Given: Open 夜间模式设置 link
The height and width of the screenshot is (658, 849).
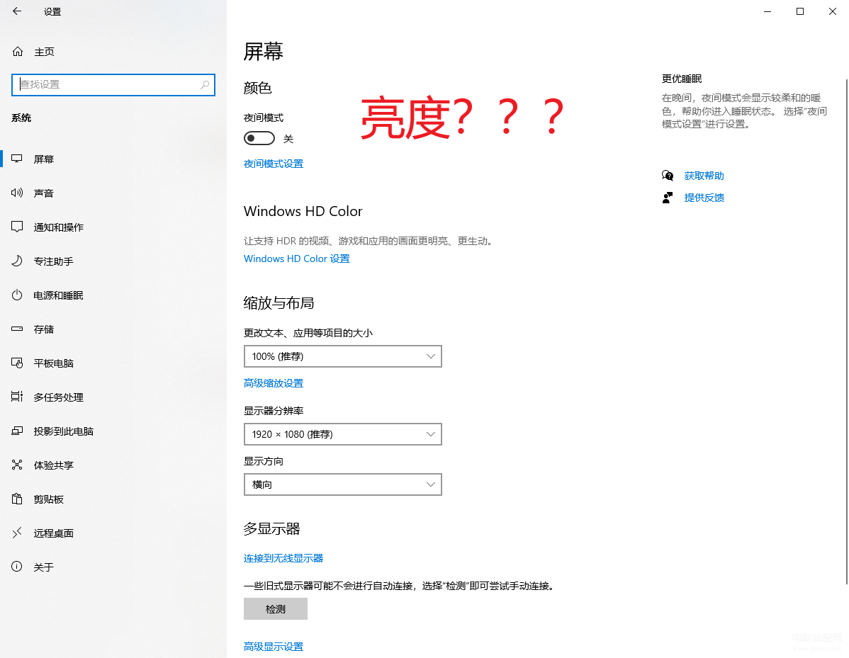Looking at the screenshot, I should point(274,164).
